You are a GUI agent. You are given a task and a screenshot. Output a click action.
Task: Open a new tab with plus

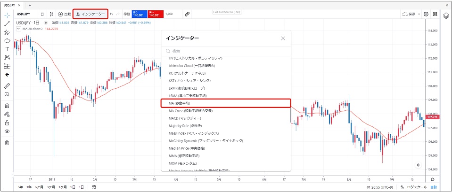click(x=30, y=5)
